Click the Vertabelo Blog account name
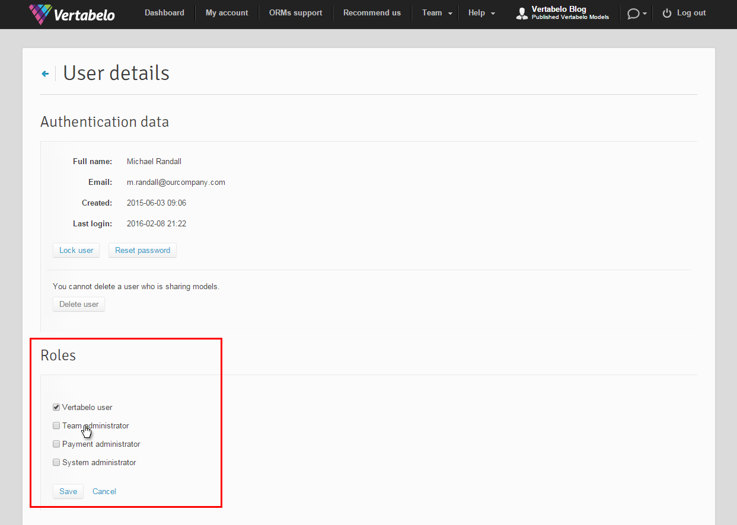 pos(559,9)
